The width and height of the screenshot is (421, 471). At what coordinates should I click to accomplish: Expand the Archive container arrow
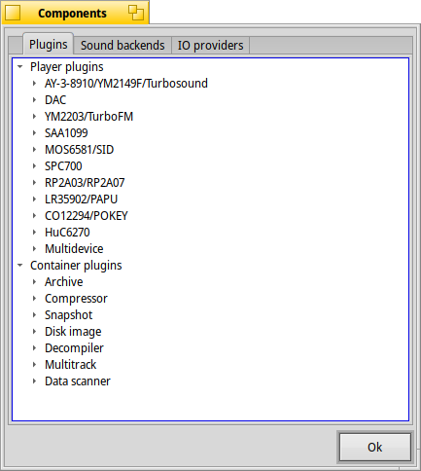click(x=34, y=282)
